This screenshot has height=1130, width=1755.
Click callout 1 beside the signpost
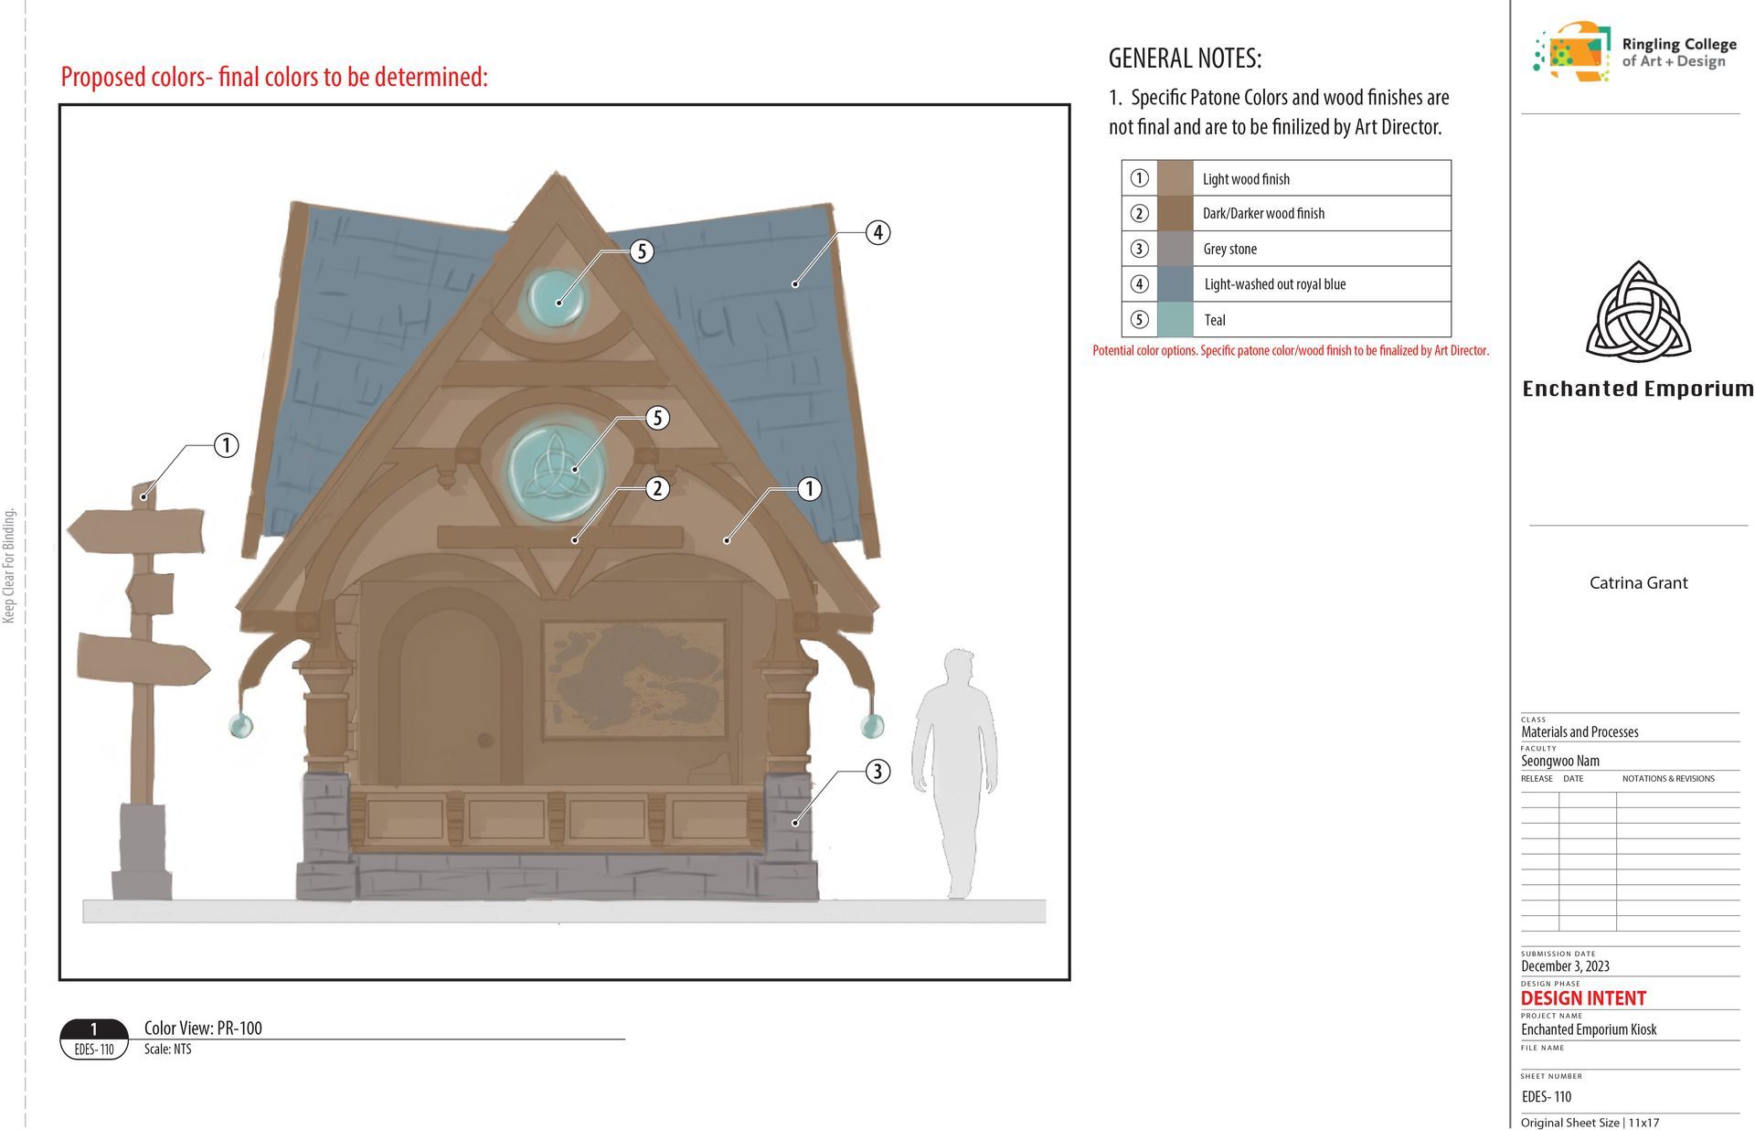coord(226,446)
